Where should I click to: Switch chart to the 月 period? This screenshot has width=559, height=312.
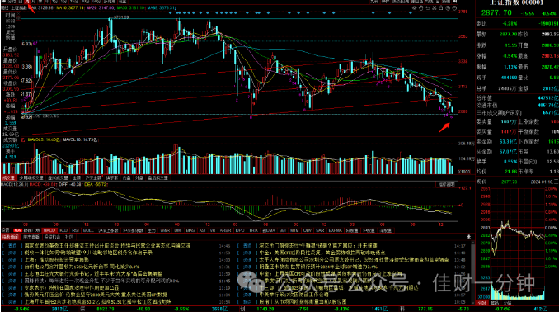coord(34,2)
